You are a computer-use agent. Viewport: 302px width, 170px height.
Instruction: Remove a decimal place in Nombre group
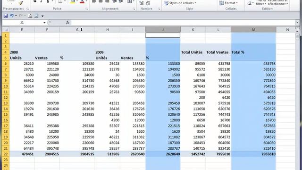tap(148, 3)
